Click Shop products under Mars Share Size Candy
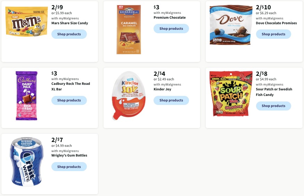The height and width of the screenshot is (196, 304). coord(69,34)
